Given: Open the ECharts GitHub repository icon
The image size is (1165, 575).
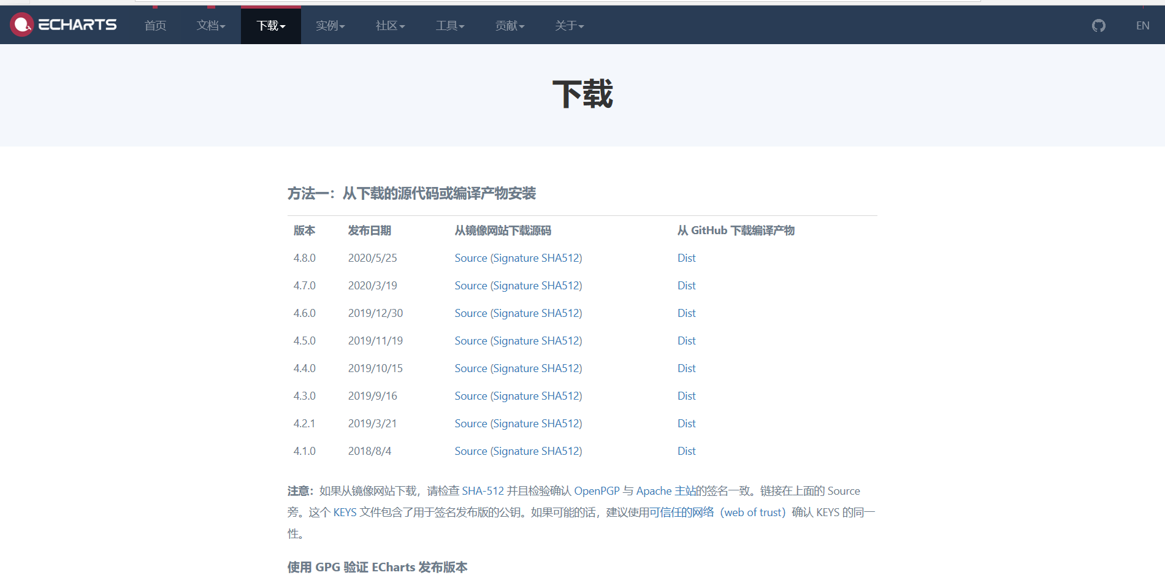Looking at the screenshot, I should pos(1098,25).
